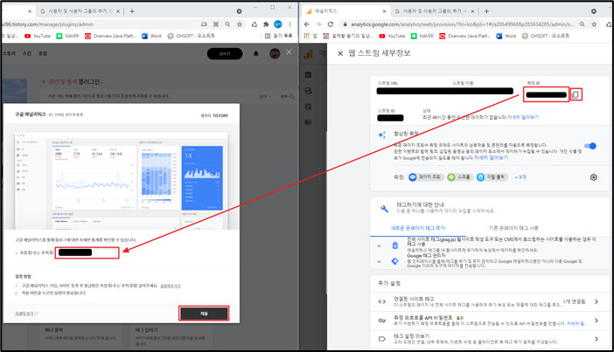Open apps grid bookmark in right browser
The image size is (614, 352).
307,36
